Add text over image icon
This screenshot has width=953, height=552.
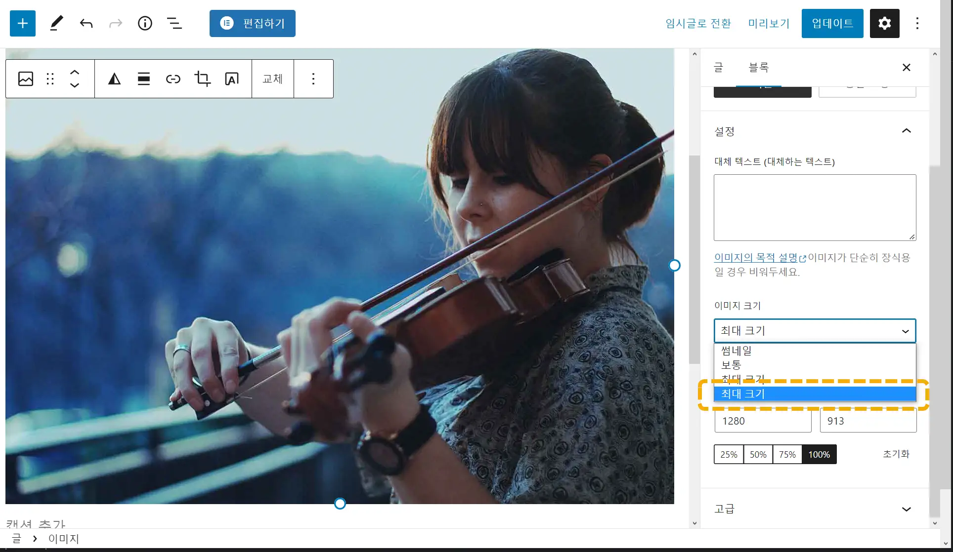click(231, 79)
